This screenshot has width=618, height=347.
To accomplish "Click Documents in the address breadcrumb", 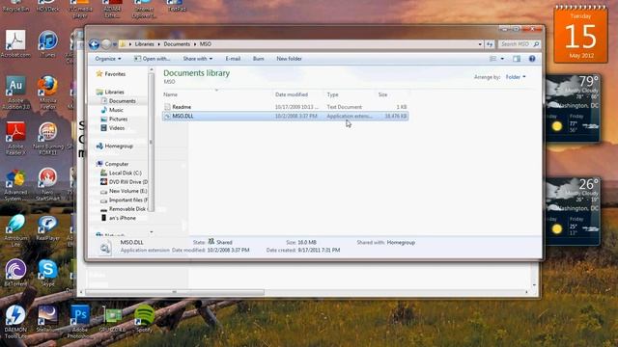I will point(177,44).
